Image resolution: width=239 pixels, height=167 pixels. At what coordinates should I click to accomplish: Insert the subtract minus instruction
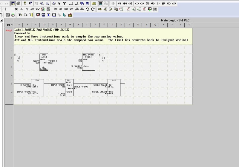pos(11,9)
